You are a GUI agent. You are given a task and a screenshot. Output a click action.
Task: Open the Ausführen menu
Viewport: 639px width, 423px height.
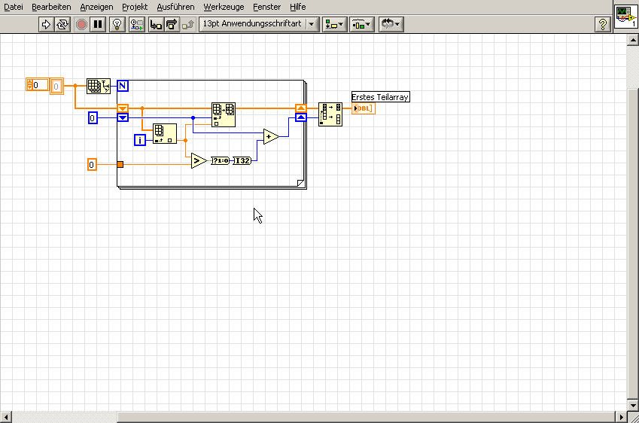pos(175,7)
